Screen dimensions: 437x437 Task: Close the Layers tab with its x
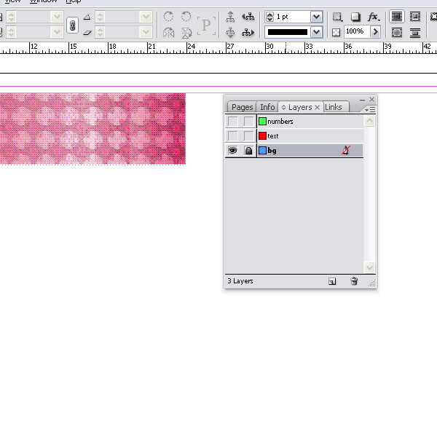pos(317,107)
